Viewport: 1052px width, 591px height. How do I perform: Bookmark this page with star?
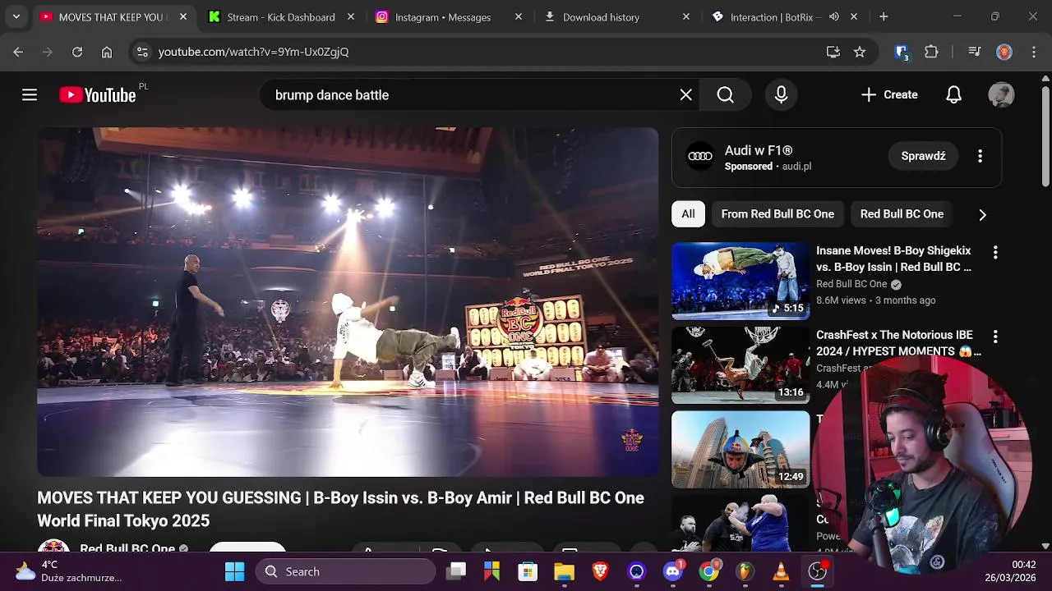(x=860, y=52)
